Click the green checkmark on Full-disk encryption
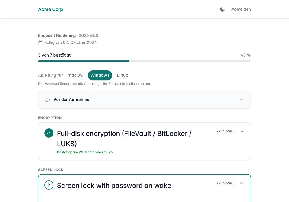This screenshot has width=289, height=202. tap(49, 133)
